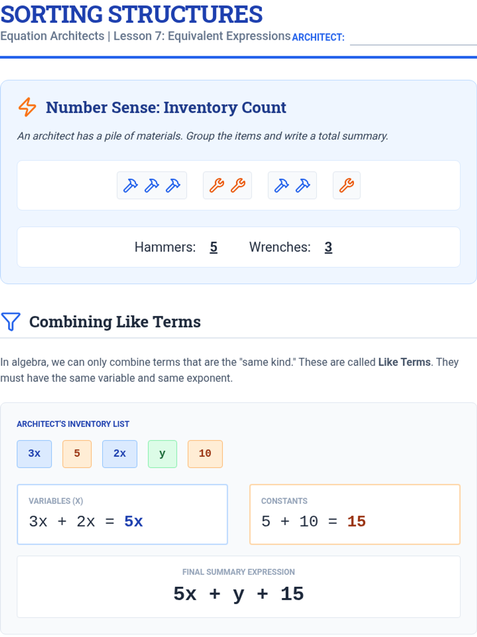
Task: Click the orange lightning bolt icon
Action: point(27,107)
